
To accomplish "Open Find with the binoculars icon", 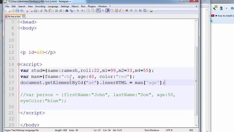I will 67,11.
